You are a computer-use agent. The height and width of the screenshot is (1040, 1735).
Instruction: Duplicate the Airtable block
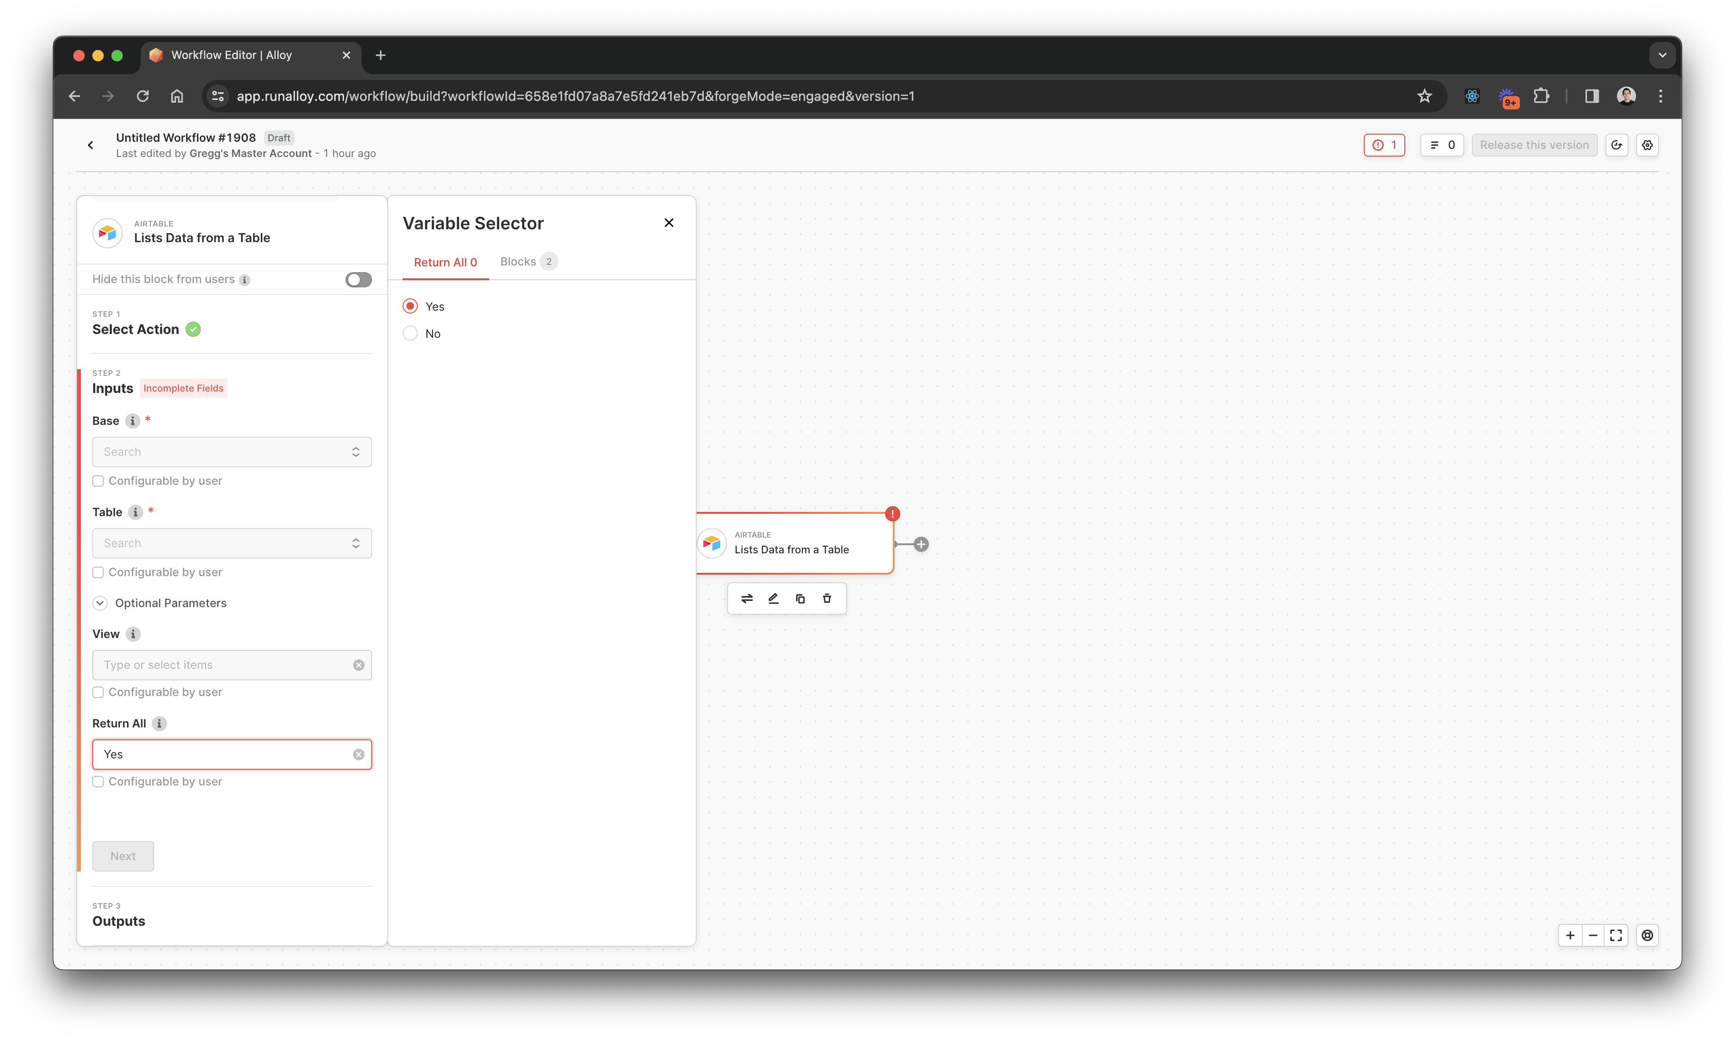(800, 598)
